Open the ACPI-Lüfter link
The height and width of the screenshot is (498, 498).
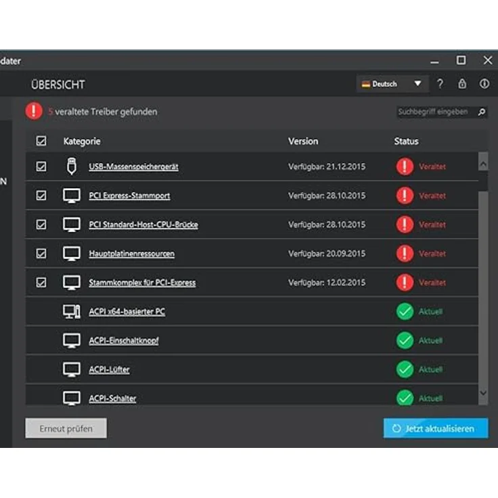pos(109,369)
